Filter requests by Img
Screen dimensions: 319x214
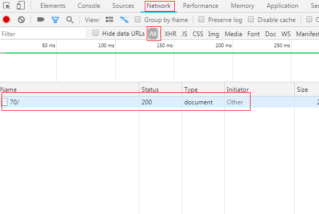click(214, 34)
